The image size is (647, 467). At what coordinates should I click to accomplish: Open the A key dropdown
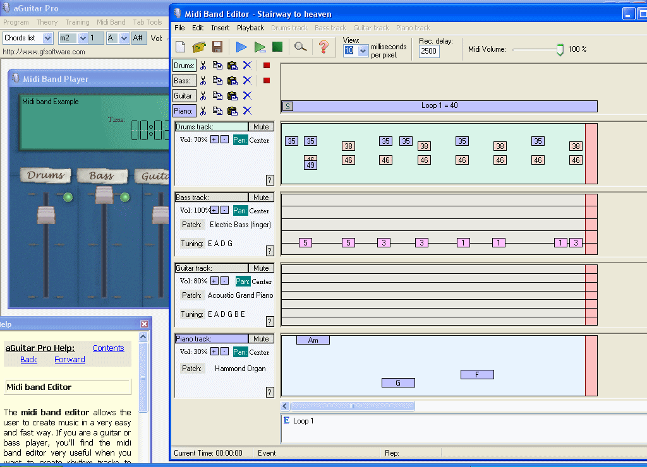124,38
